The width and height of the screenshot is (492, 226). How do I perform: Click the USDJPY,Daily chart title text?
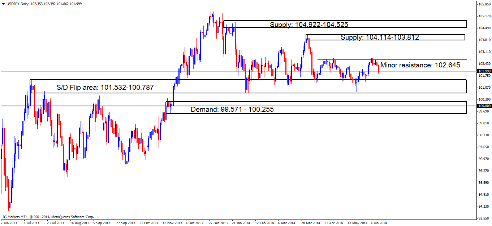click(17, 3)
